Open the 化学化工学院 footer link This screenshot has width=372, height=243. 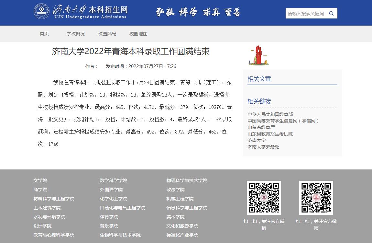tap(114, 199)
